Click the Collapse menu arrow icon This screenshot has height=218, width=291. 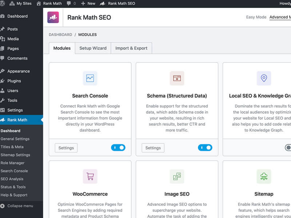coord(3,206)
